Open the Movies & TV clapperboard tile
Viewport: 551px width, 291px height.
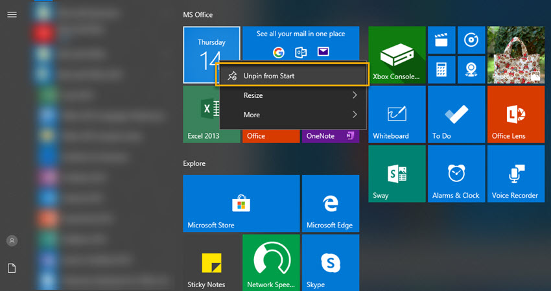441,40
